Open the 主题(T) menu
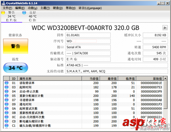 [x=45, y=8]
